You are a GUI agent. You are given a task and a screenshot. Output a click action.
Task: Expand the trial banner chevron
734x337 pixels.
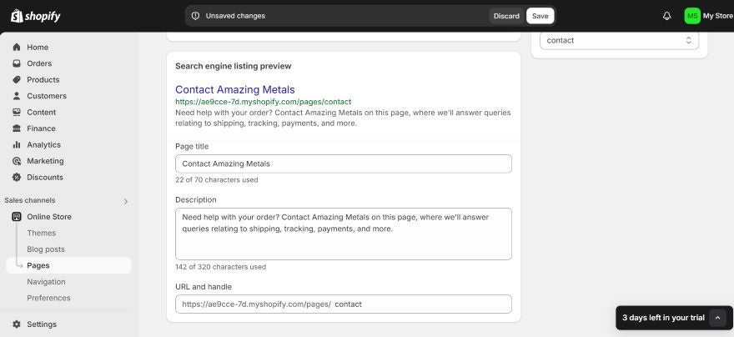tap(717, 318)
